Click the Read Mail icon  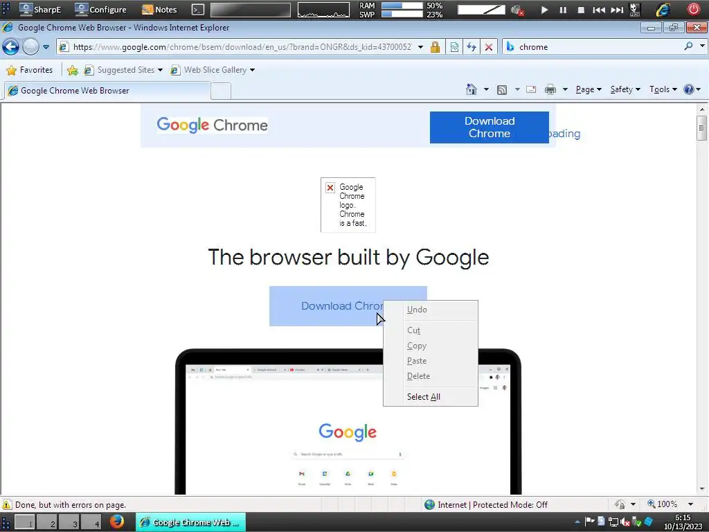(x=531, y=89)
